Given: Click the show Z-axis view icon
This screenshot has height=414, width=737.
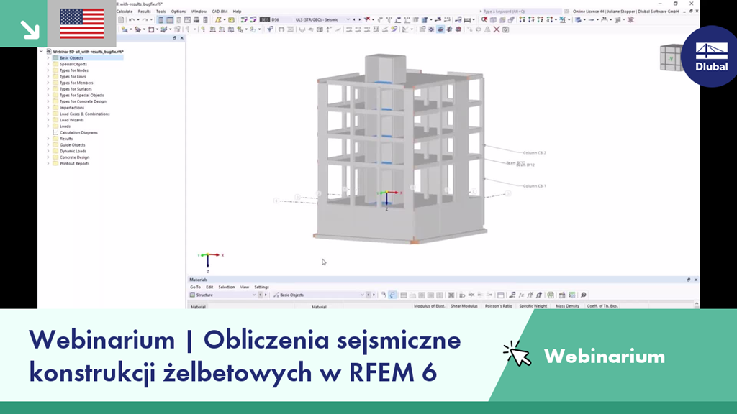Looking at the screenshot, I should [540, 19].
